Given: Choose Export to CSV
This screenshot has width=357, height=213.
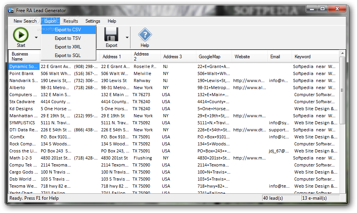Looking at the screenshot, I should point(68,30).
